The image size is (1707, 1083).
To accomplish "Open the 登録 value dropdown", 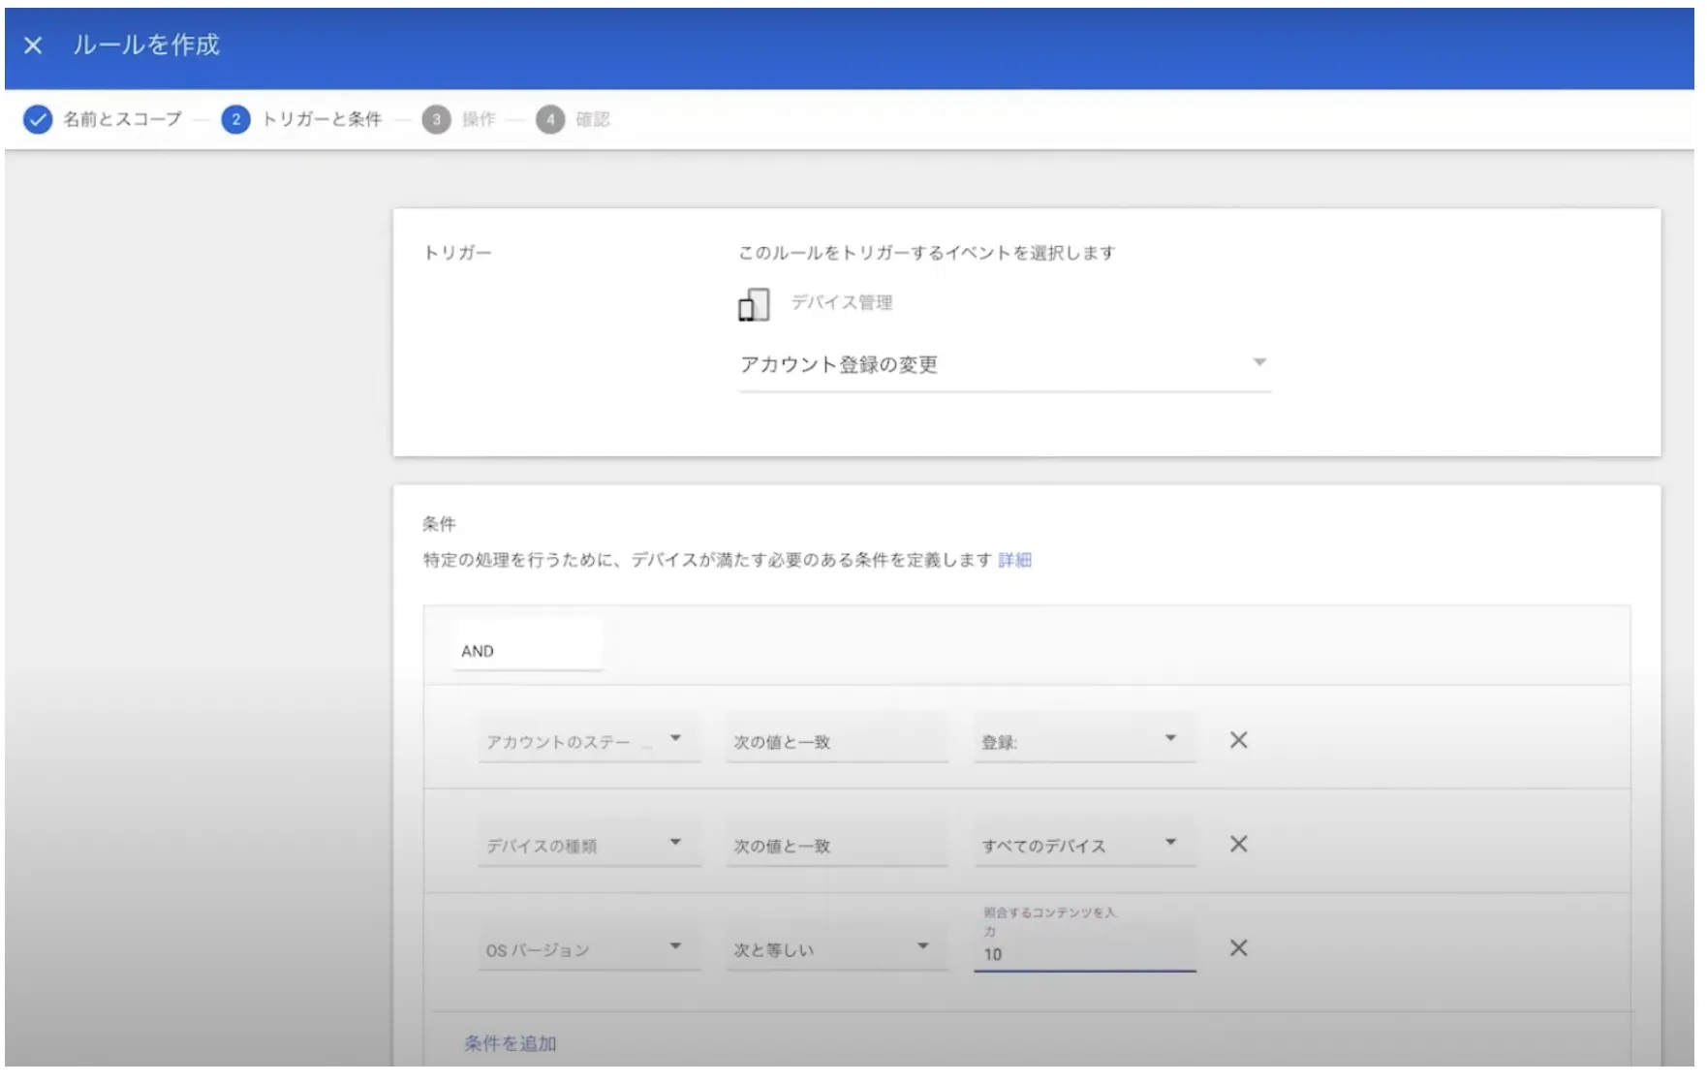I will (x=1084, y=739).
